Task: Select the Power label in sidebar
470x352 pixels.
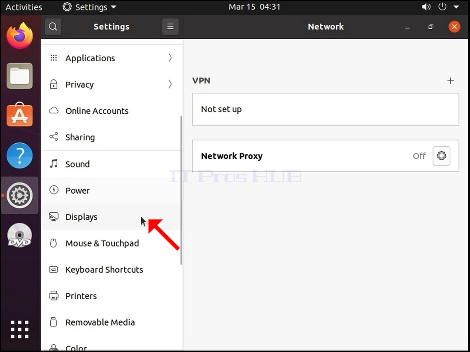Action: (78, 191)
